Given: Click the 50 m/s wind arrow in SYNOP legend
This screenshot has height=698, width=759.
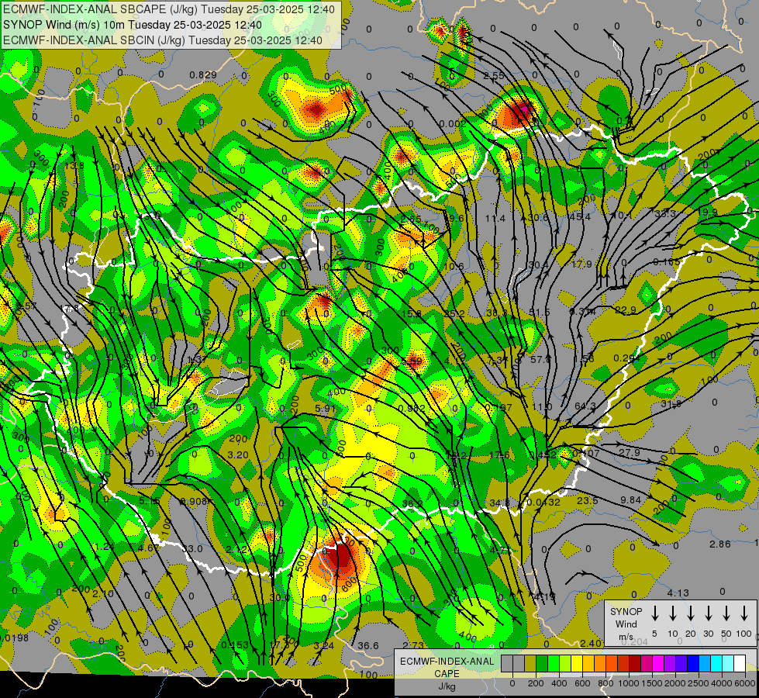Looking at the screenshot, I should click(x=726, y=613).
